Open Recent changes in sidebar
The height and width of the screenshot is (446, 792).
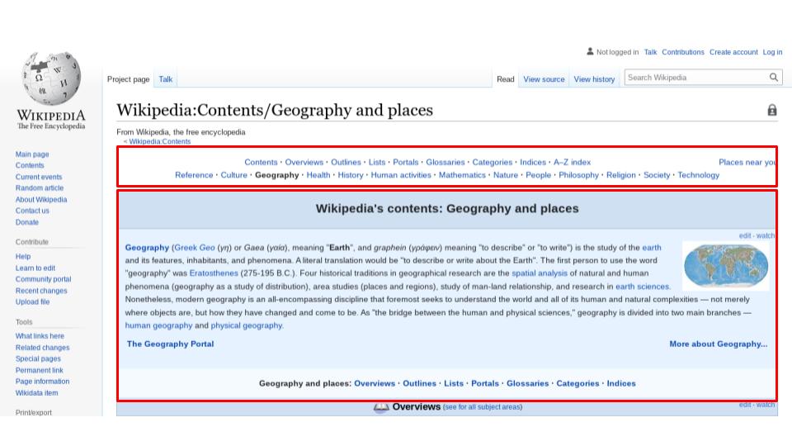click(x=41, y=291)
